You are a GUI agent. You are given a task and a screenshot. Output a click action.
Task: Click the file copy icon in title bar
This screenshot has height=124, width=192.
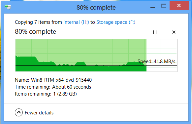[8, 7]
